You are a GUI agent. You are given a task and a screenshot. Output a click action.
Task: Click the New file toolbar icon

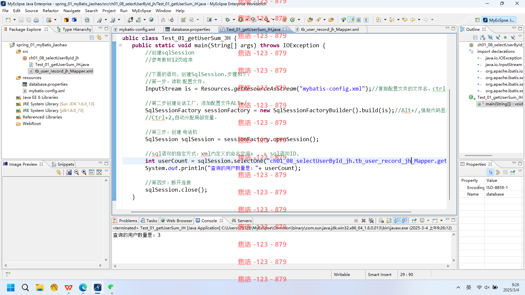pos(8,20)
